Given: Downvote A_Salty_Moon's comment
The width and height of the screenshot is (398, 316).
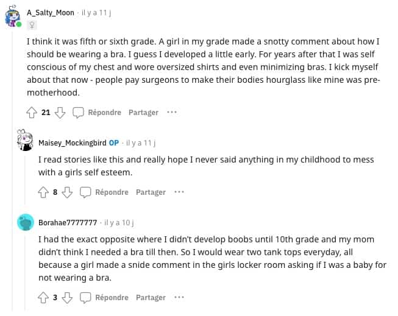Looking at the screenshot, I should click(60, 113).
